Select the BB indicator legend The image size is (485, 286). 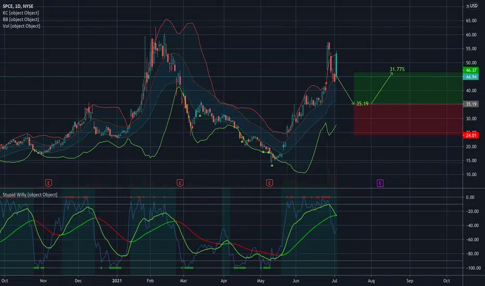(x=21, y=19)
